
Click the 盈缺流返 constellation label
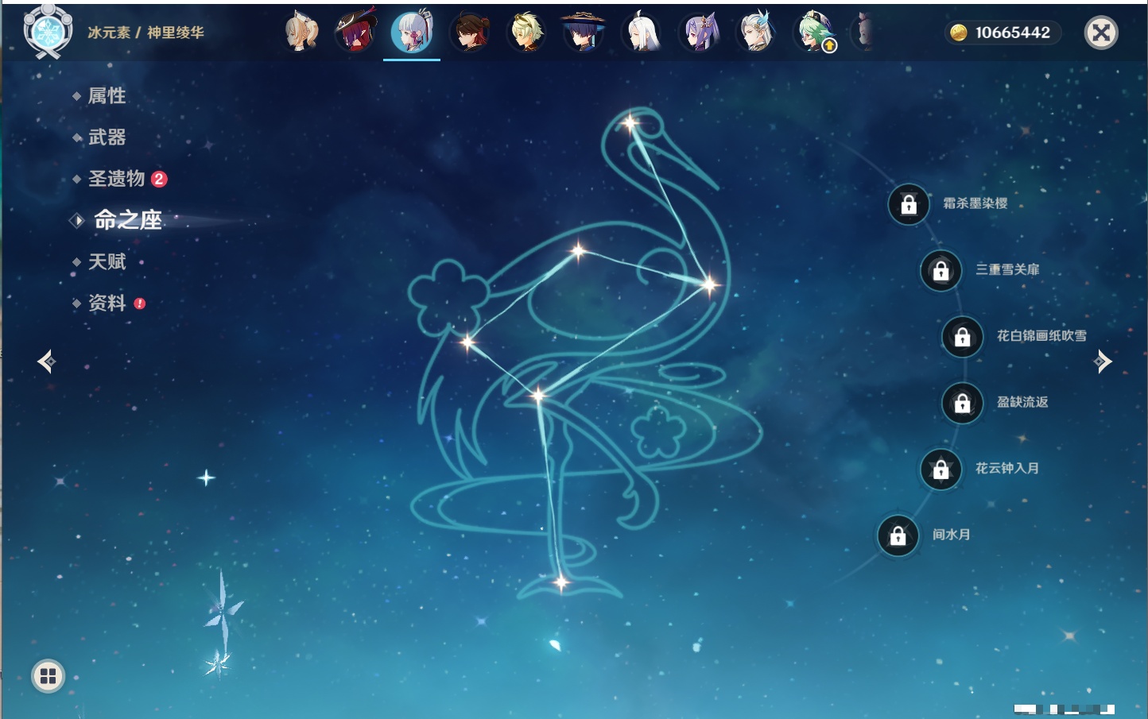click(1022, 402)
